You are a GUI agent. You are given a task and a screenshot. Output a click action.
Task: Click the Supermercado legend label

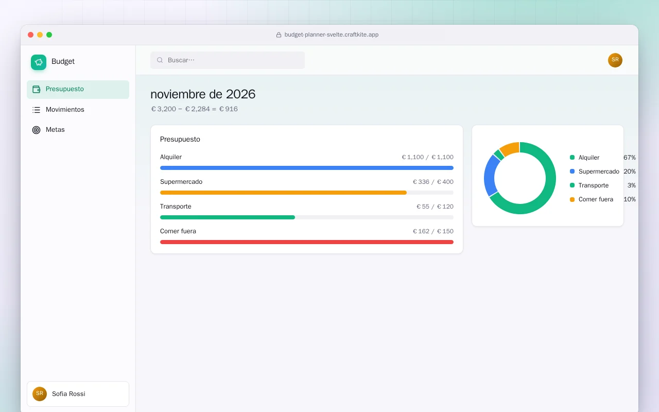pos(599,171)
